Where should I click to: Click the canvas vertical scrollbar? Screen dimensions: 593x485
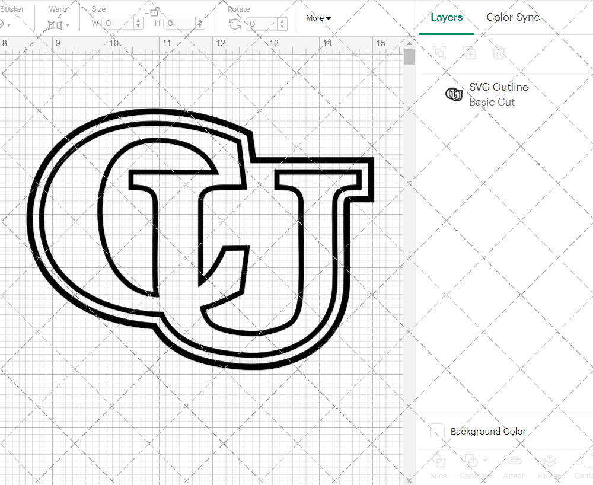click(409, 56)
